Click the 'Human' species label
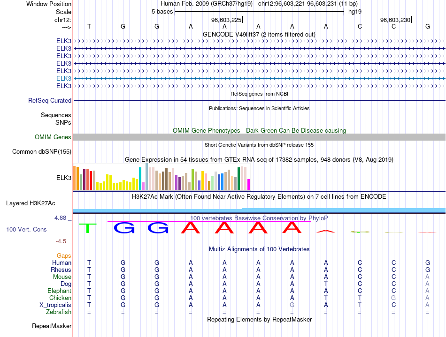The image size is (446, 337). coord(62,262)
